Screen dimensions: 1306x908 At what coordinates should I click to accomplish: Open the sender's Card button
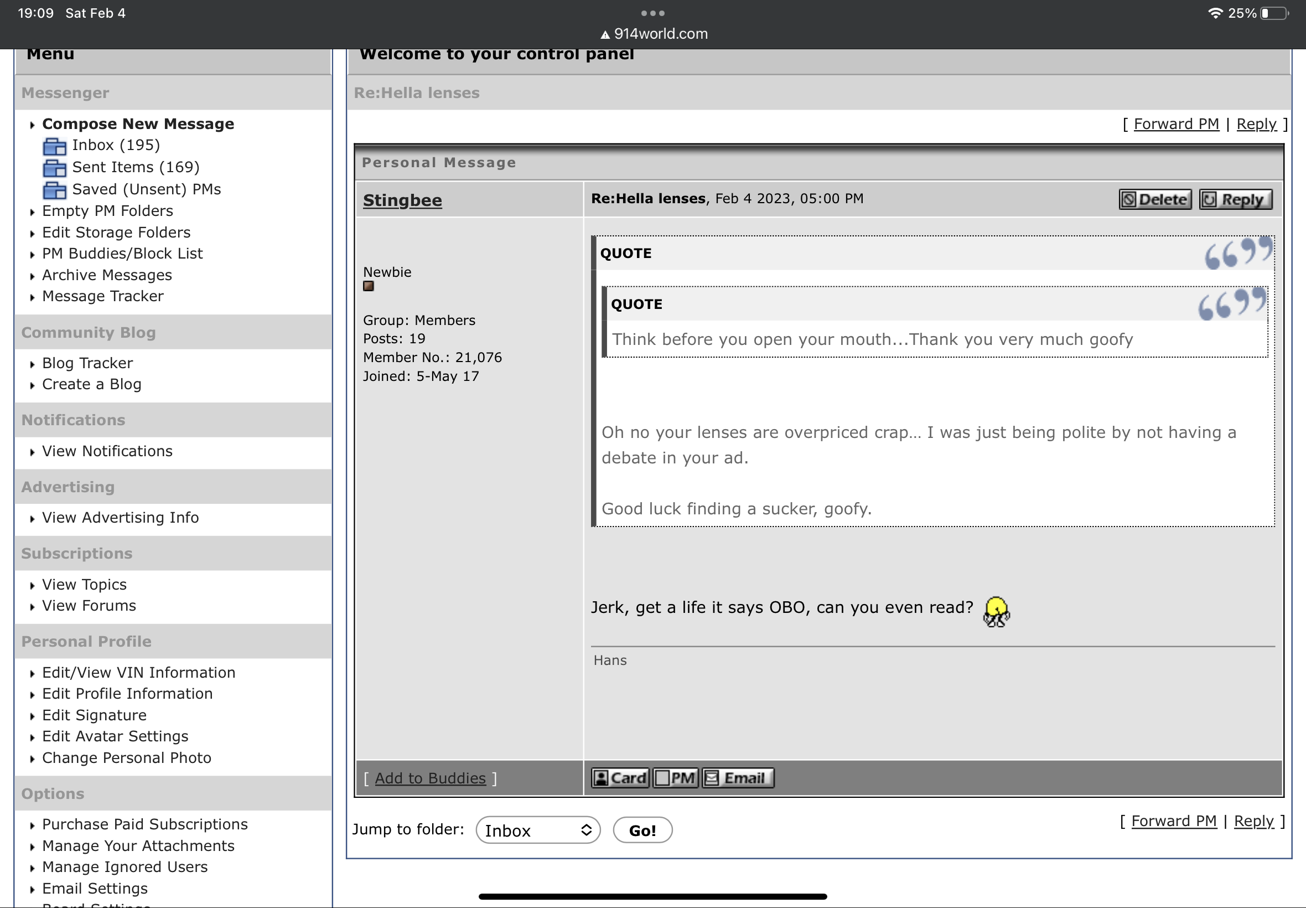click(x=620, y=778)
